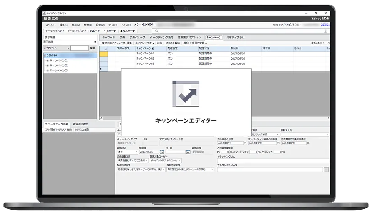Click the トラッキングURL input field
This screenshot has width=371, height=218.
click(273, 161)
